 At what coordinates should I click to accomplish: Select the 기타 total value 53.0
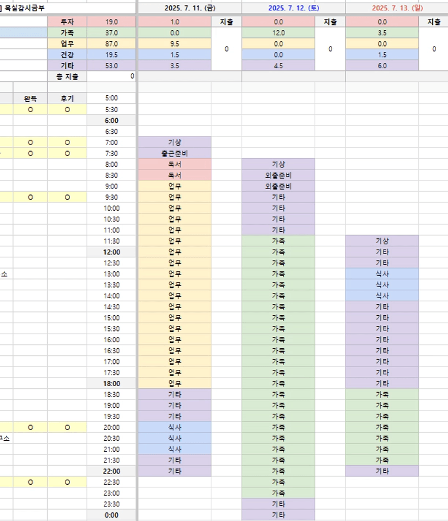pyautogui.click(x=112, y=66)
